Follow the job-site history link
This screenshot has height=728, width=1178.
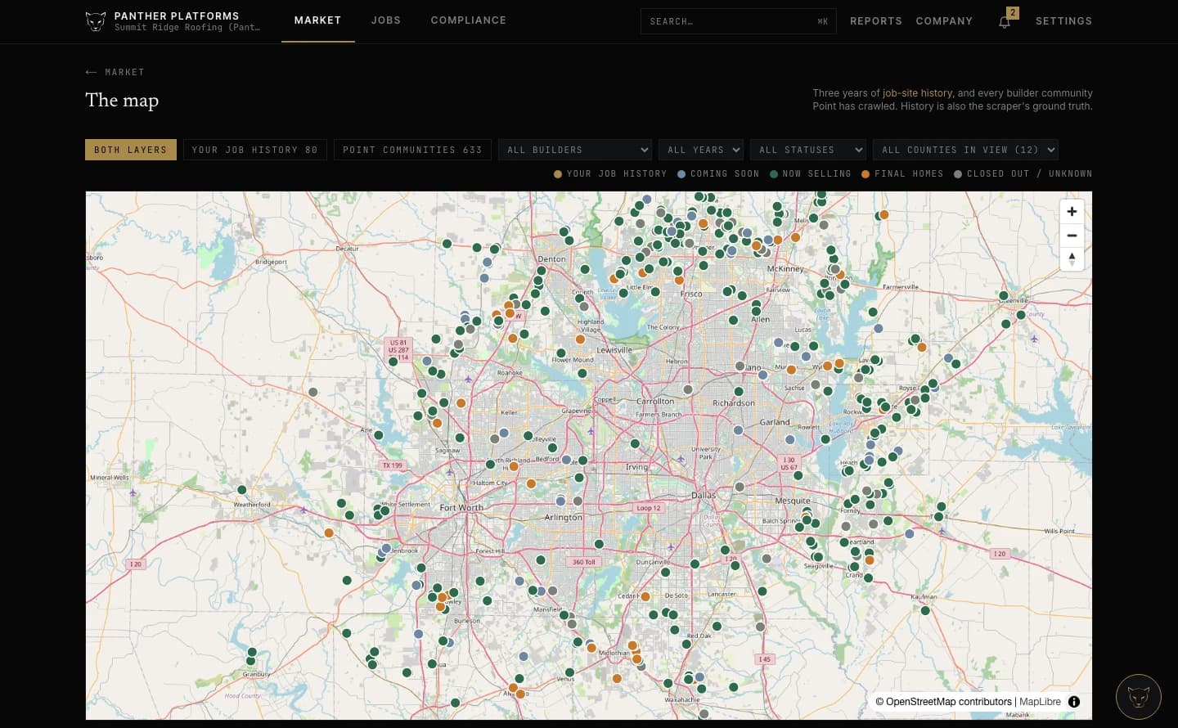pyautogui.click(x=917, y=93)
